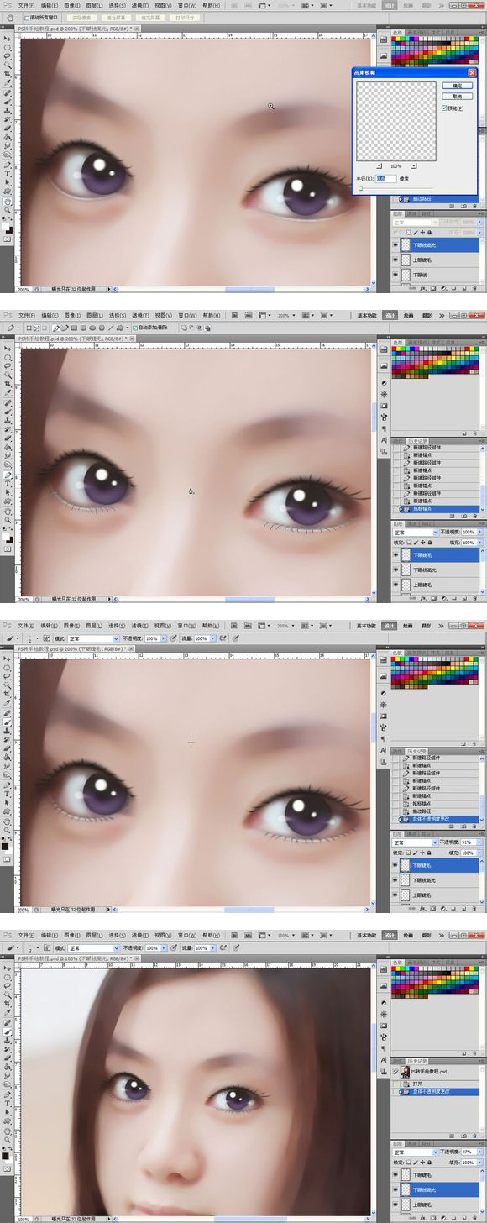
Task: Click the 适合屏幕 button in options bar
Action: tap(114, 17)
